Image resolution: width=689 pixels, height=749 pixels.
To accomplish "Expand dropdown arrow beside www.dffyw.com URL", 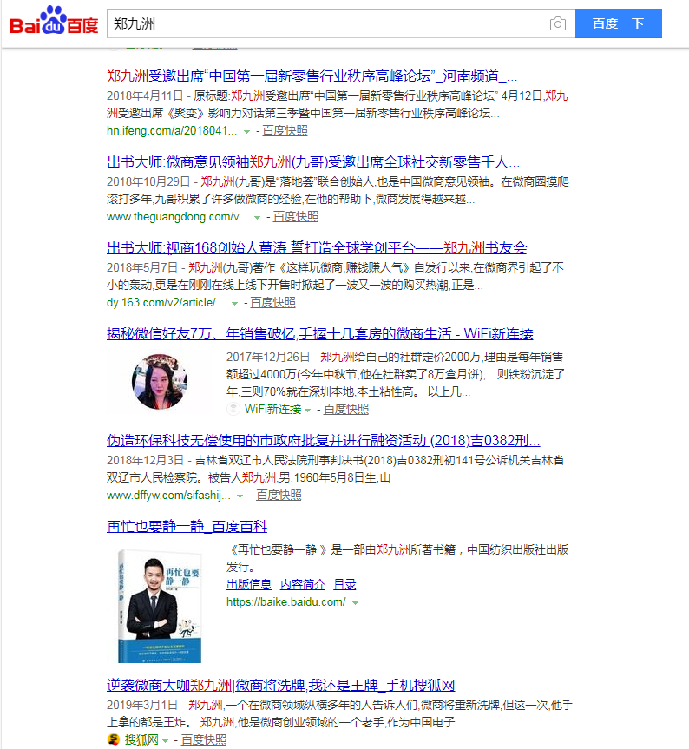I will pyautogui.click(x=240, y=496).
